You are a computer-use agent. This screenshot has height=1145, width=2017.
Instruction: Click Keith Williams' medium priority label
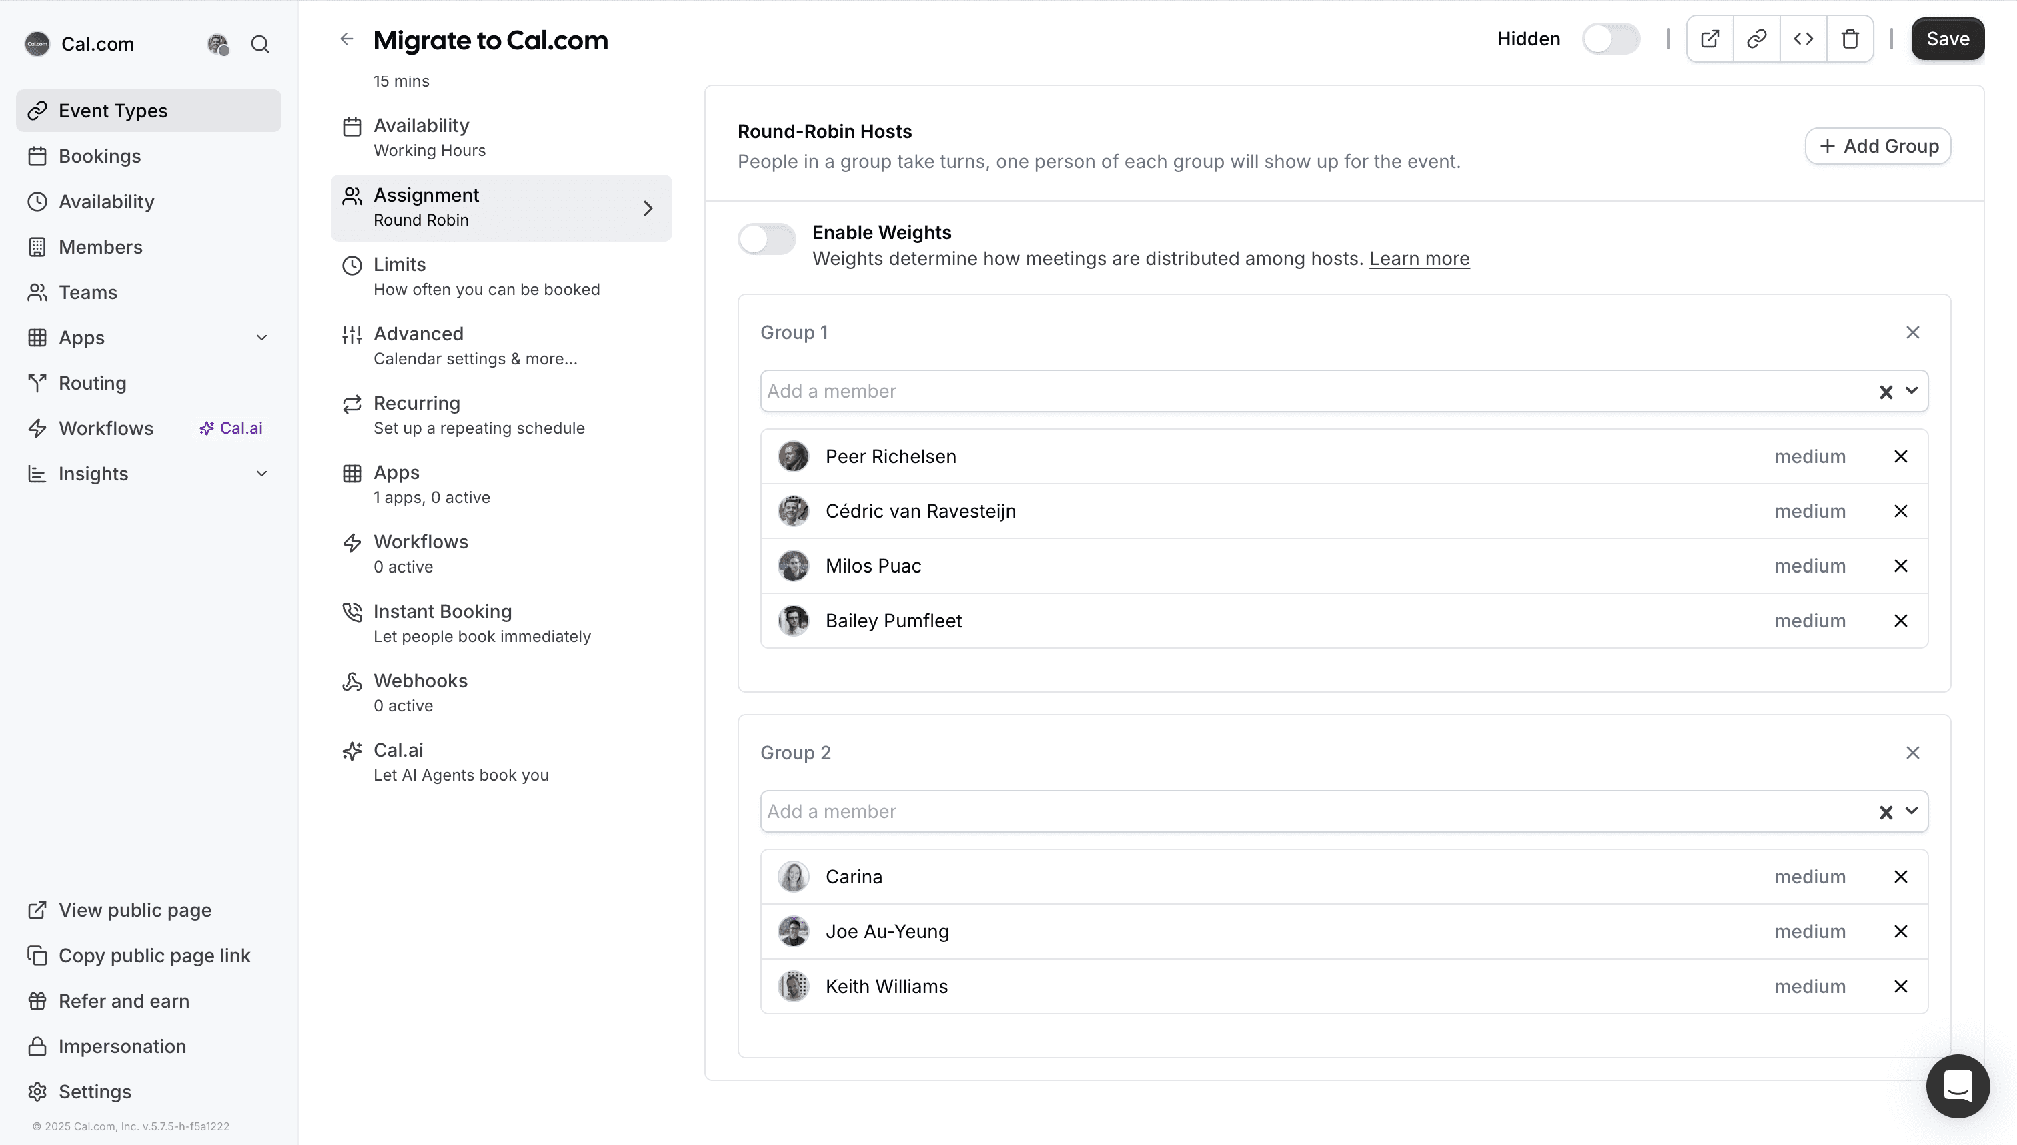tap(1810, 986)
